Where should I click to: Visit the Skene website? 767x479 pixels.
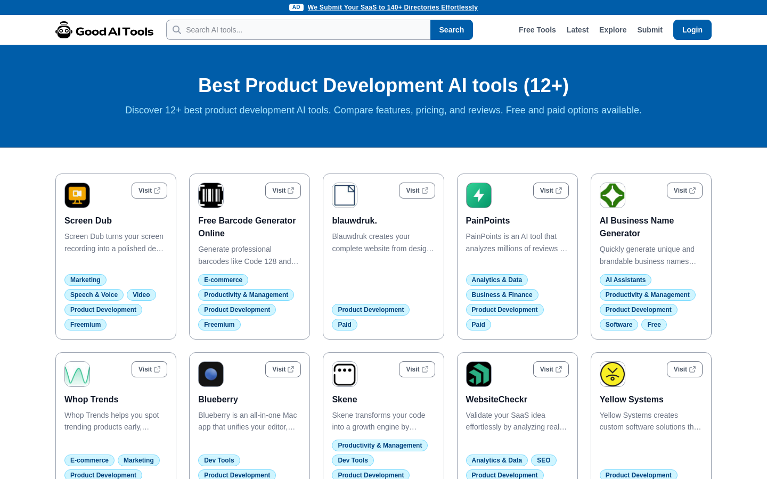pyautogui.click(x=417, y=369)
